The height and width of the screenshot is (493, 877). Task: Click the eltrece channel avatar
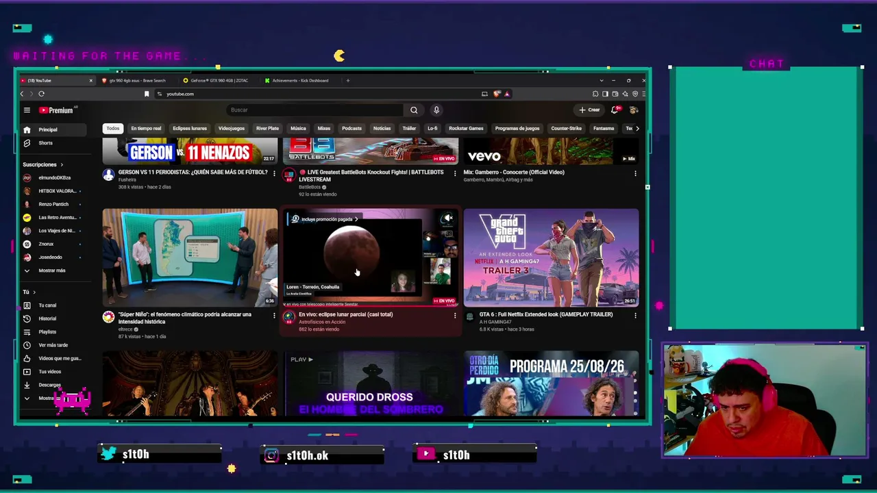108,317
